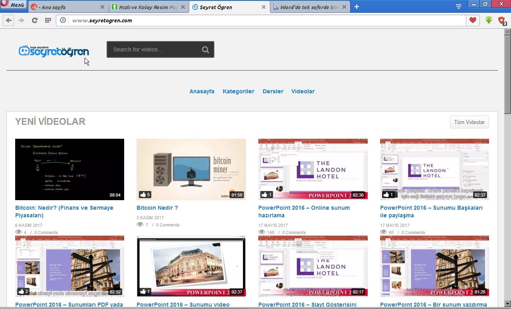Open the Bitcoin: Nedir? black chalkboard thumbnail
511x309 pixels.
click(x=69, y=169)
